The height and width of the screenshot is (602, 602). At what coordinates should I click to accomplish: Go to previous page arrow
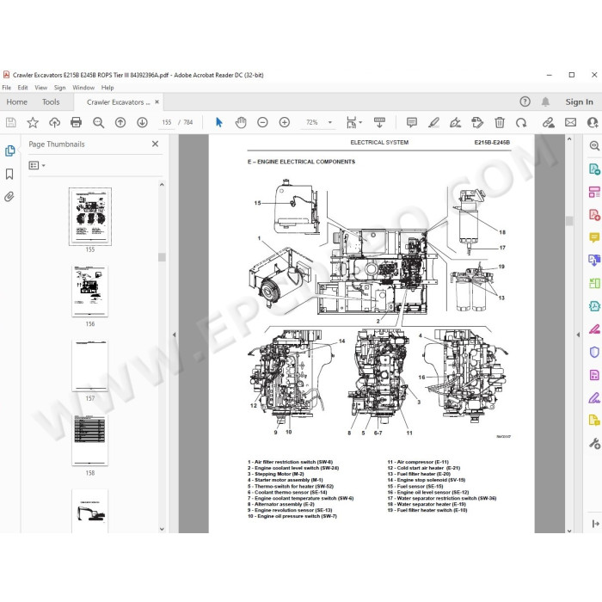(120, 122)
